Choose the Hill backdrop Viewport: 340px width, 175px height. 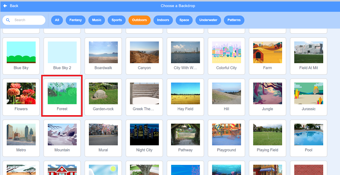[x=226, y=97]
